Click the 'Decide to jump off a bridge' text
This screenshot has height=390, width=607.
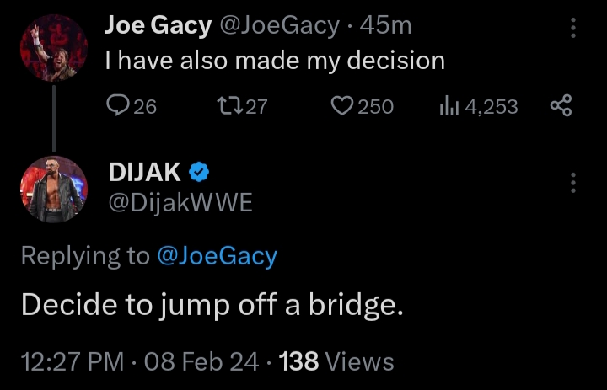pos(212,305)
